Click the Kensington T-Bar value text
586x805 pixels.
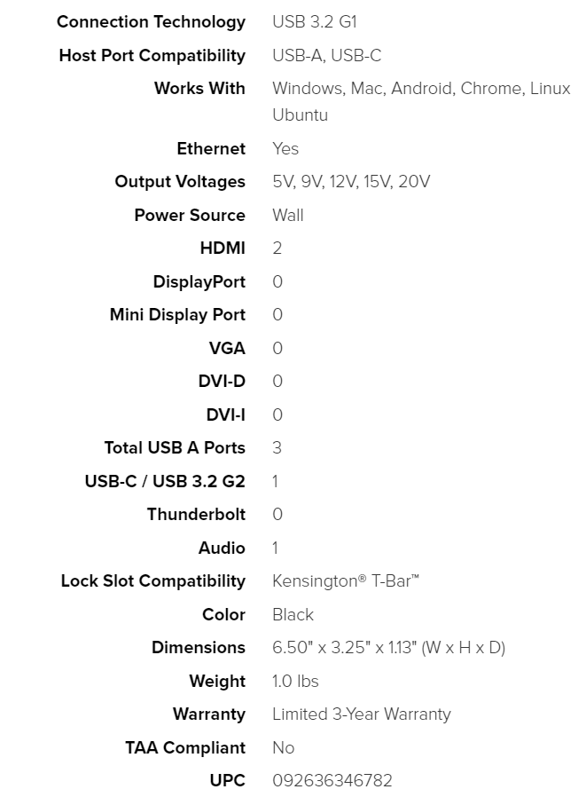coord(345,581)
